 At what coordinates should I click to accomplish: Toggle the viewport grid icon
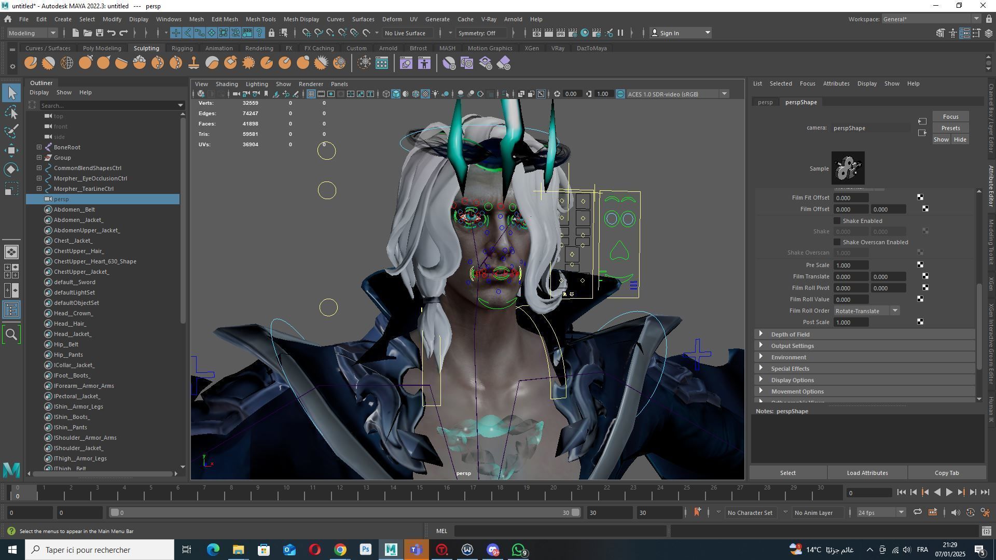click(311, 94)
